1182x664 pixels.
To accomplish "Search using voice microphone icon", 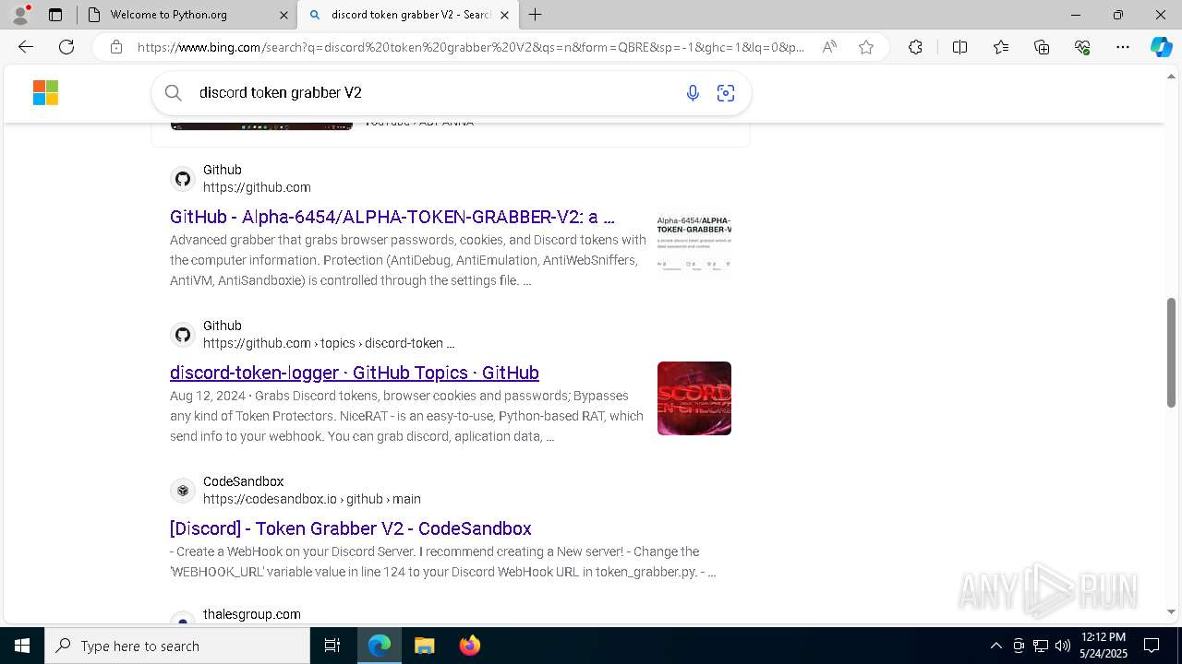I will pyautogui.click(x=693, y=92).
